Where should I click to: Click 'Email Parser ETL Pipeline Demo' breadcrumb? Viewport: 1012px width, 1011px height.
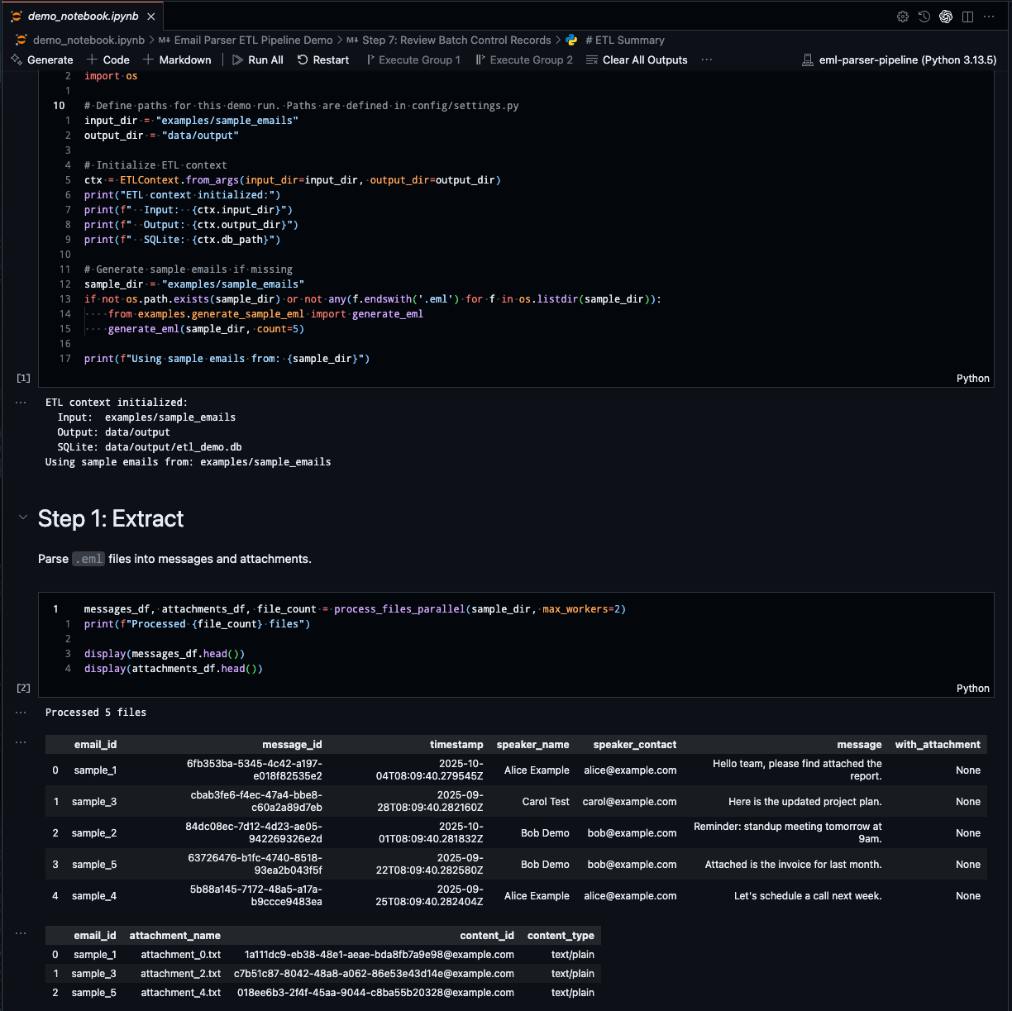tap(253, 40)
